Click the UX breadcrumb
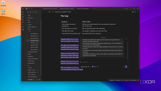Image resolution: width=161 pixels, height=91 pixels. pyautogui.click(x=53, y=12)
